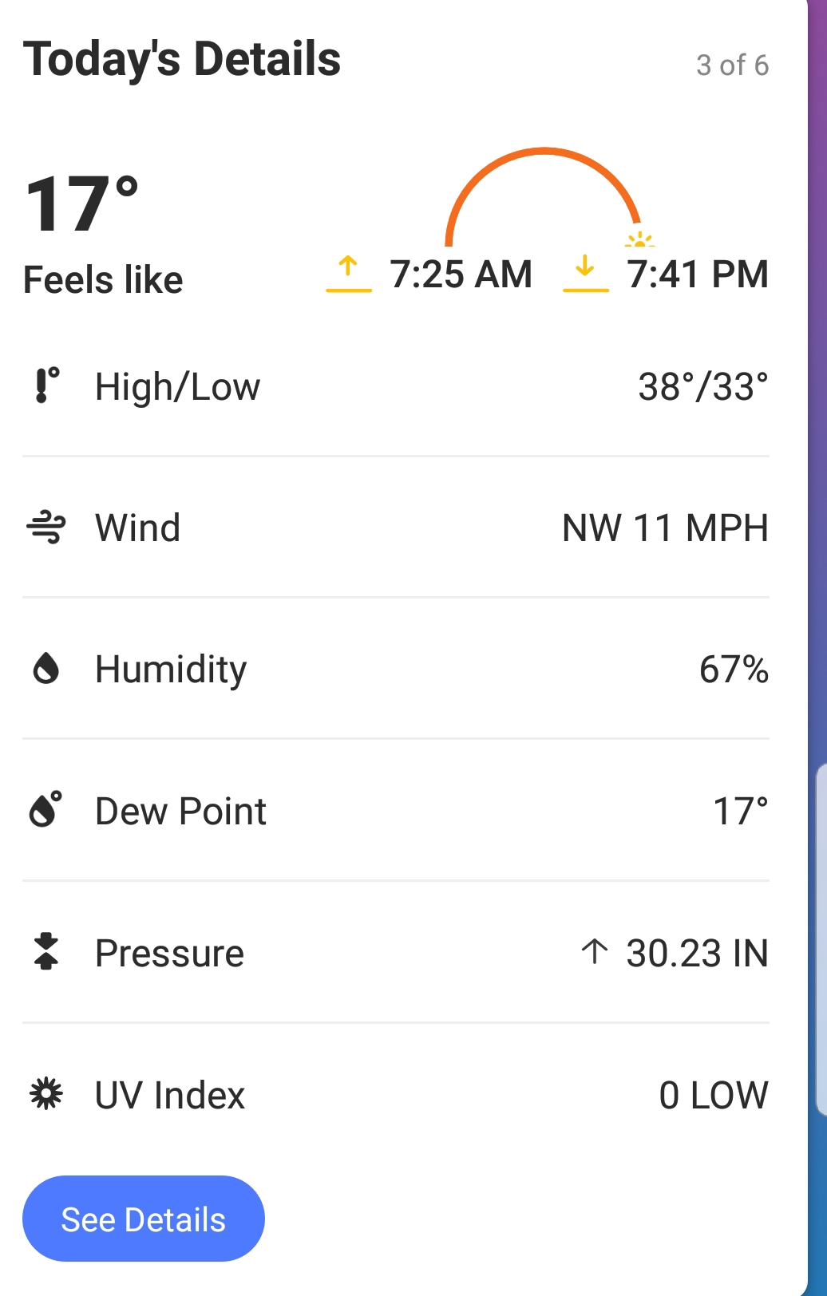Tap the Today's Details heading

[x=182, y=60]
